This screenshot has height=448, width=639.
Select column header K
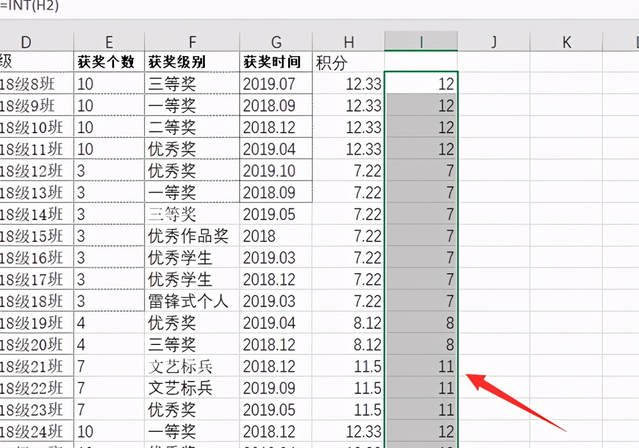pyautogui.click(x=566, y=42)
